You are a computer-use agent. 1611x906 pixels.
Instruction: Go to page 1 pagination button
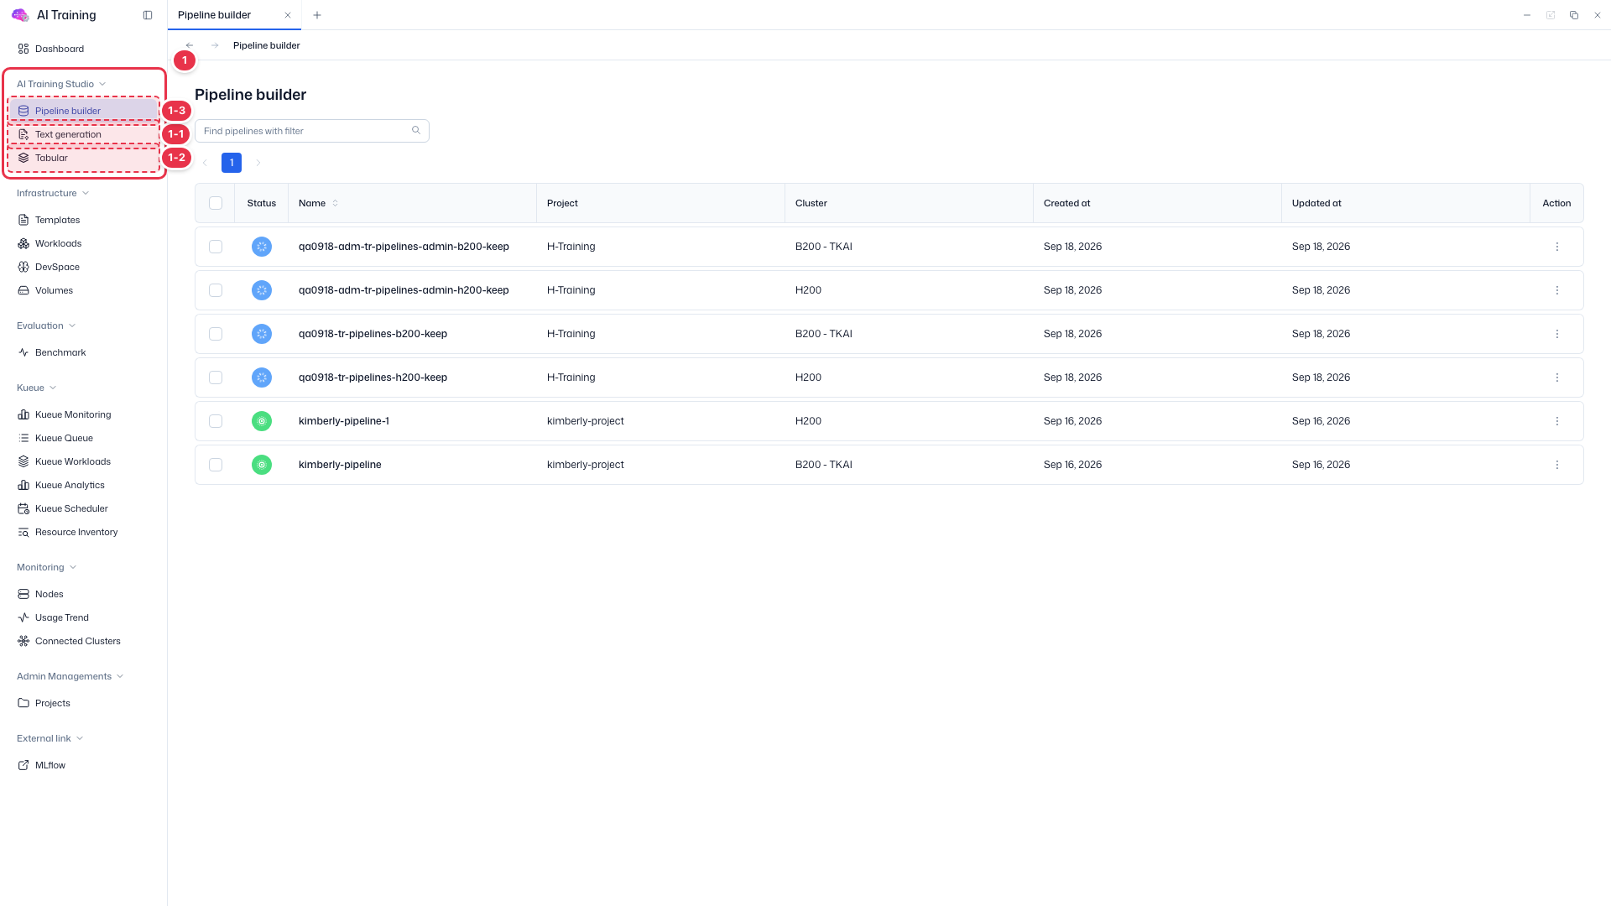(232, 163)
